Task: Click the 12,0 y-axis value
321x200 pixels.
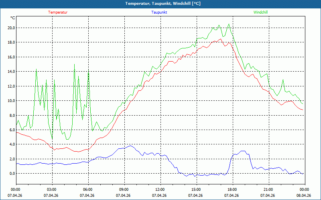Action: (x=11, y=86)
